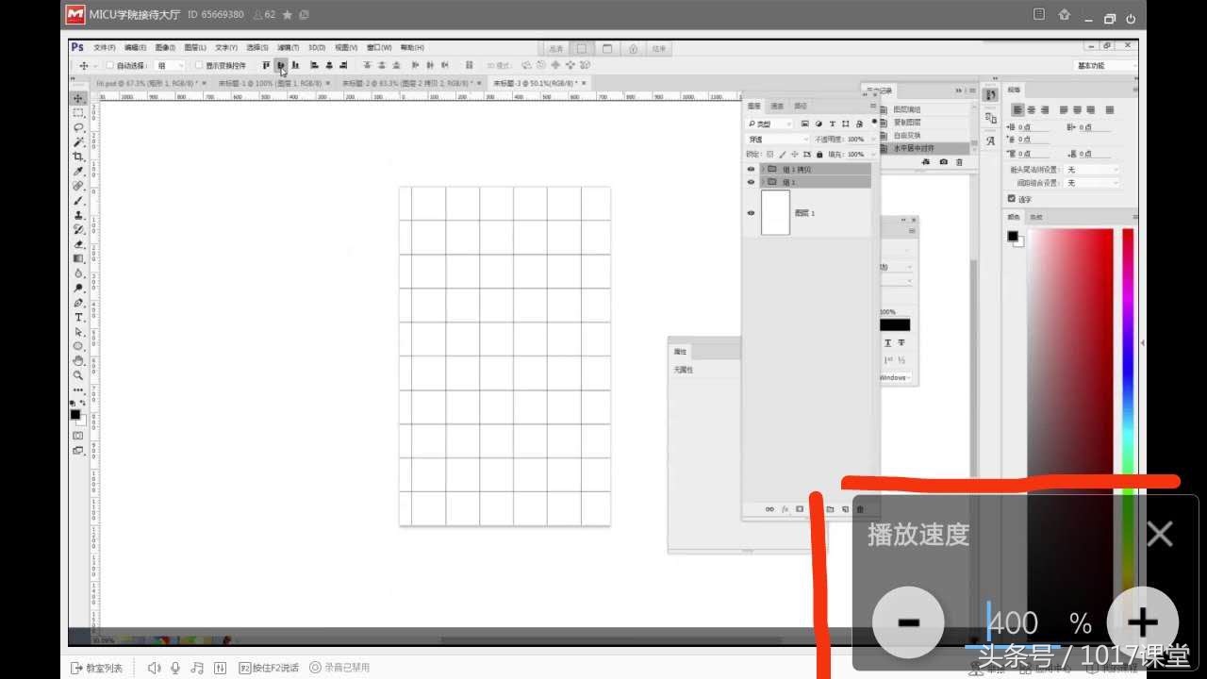Select the Healing Brush tool
The image size is (1207, 679).
(x=79, y=186)
